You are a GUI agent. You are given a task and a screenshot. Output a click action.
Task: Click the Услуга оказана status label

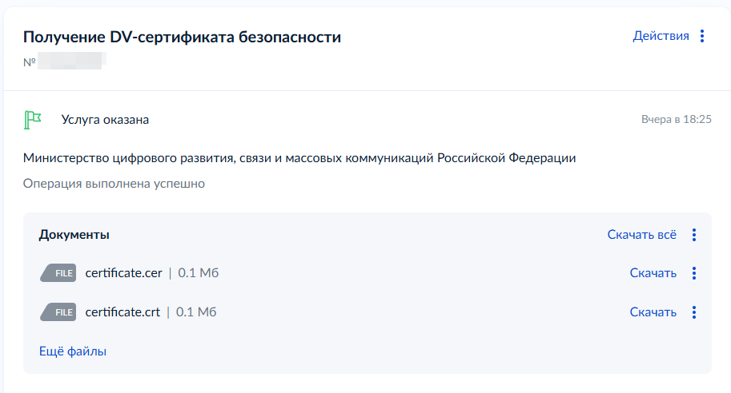pos(105,120)
